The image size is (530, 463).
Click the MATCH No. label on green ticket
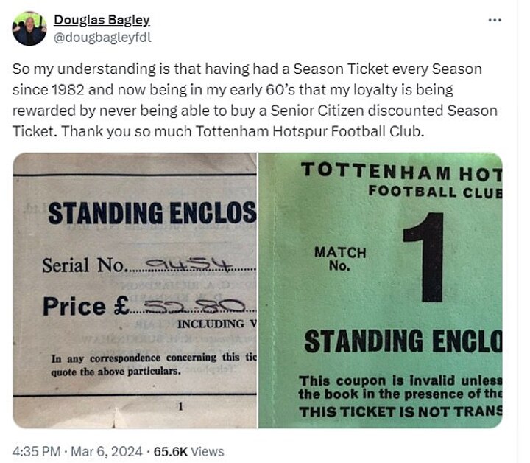point(340,259)
